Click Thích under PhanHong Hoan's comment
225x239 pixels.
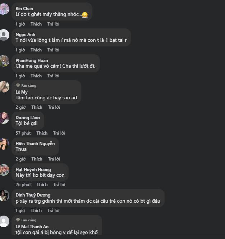36,76
